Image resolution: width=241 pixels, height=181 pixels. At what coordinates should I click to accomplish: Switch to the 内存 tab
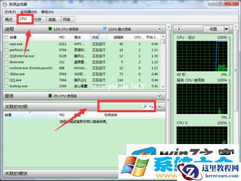38,20
